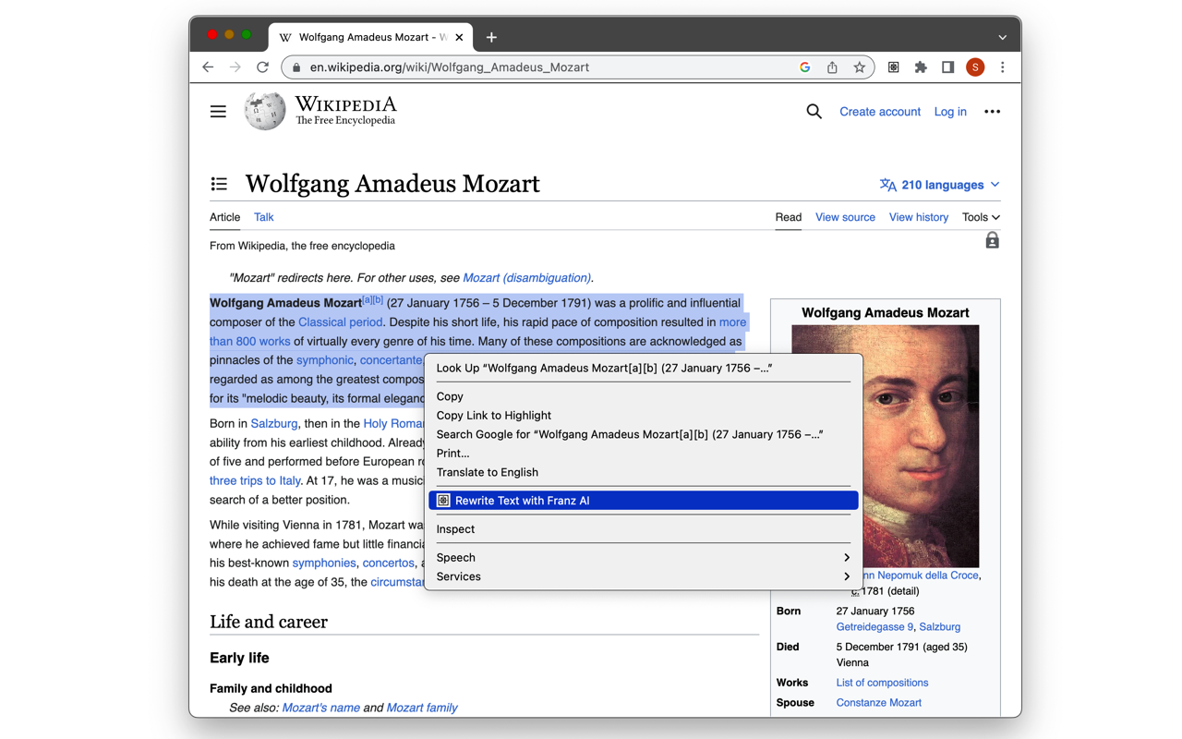The image size is (1182, 739).
Task: Open the profile avatar "S"
Action: [x=975, y=67]
